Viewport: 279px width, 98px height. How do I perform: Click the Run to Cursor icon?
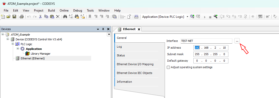pos(240,17)
